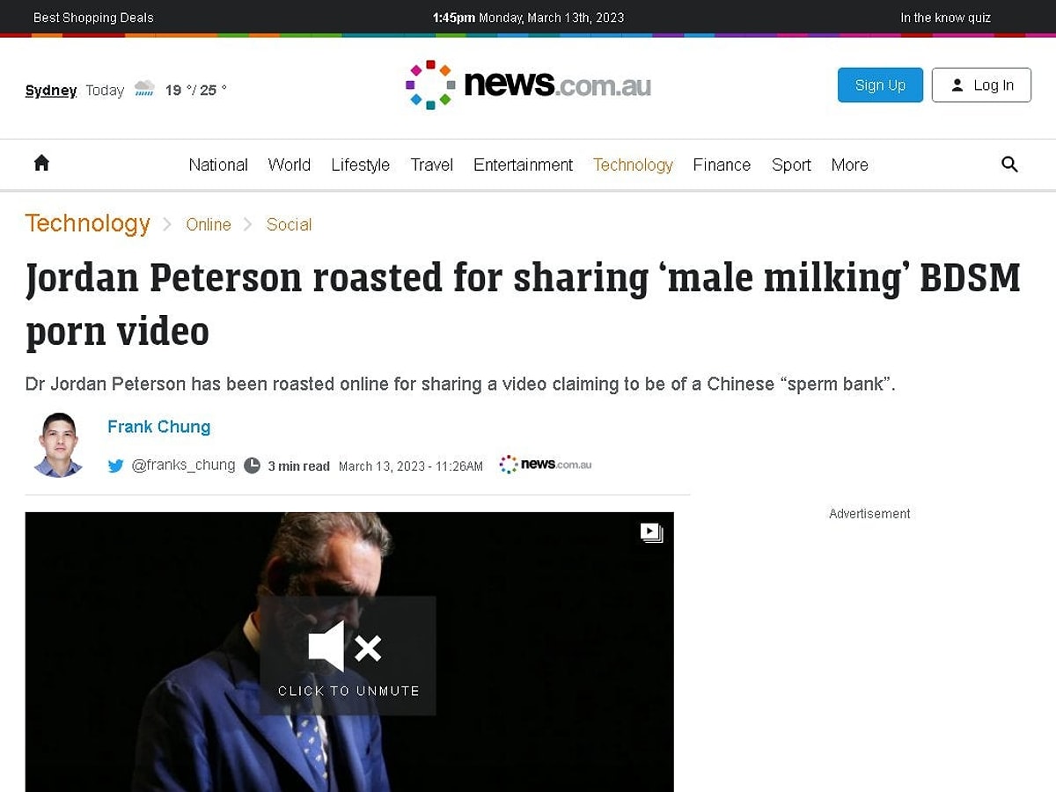The height and width of the screenshot is (792, 1056).
Task: Open the Technology breadcrumb section
Action: 88,224
